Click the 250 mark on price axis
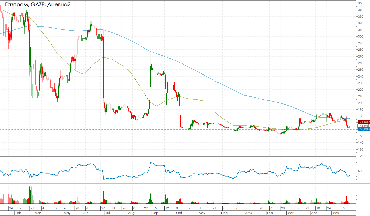The height and width of the screenshot is (216, 370). tap(361, 70)
